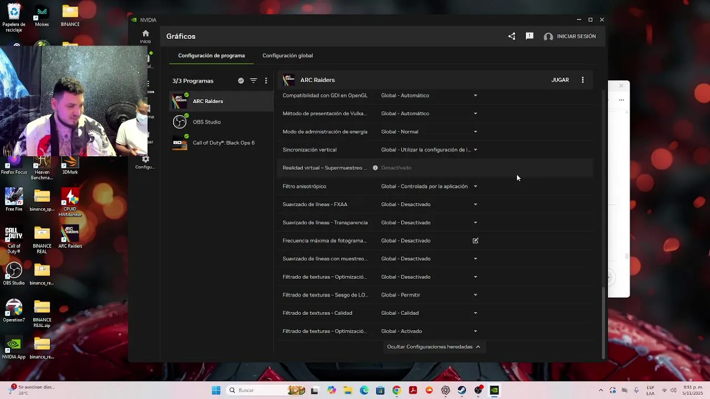
Task: Select ARC Raiders in programs list
Action: (x=221, y=101)
